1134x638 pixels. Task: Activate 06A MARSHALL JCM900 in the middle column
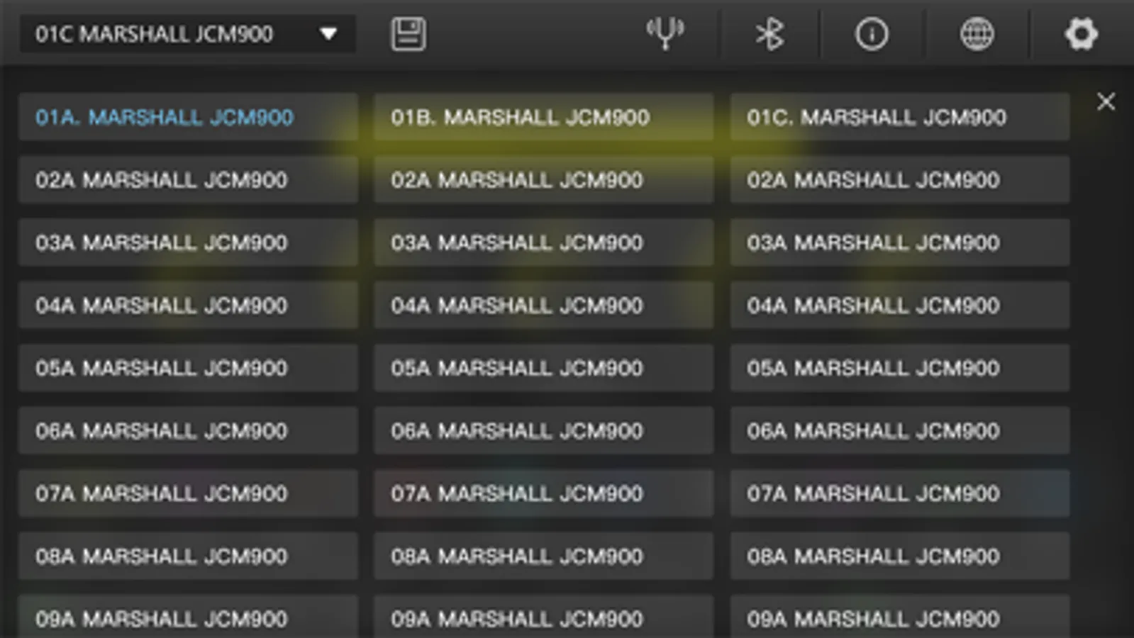(x=544, y=430)
